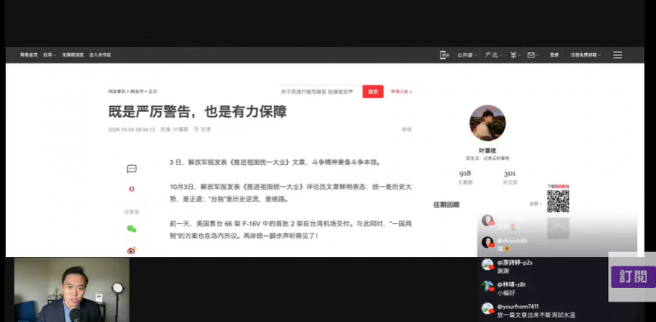This screenshot has width=656, height=322.
Task: Click the @林靖-z8t chat avatar
Action: pyautogui.click(x=488, y=286)
